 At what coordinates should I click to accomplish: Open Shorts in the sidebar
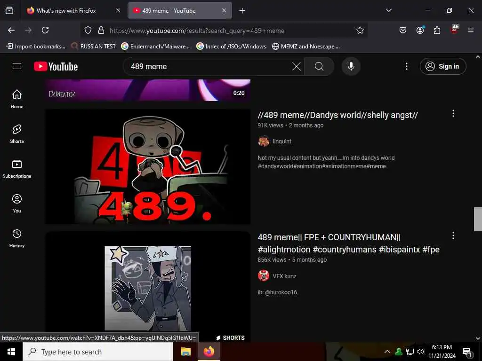coord(17,134)
